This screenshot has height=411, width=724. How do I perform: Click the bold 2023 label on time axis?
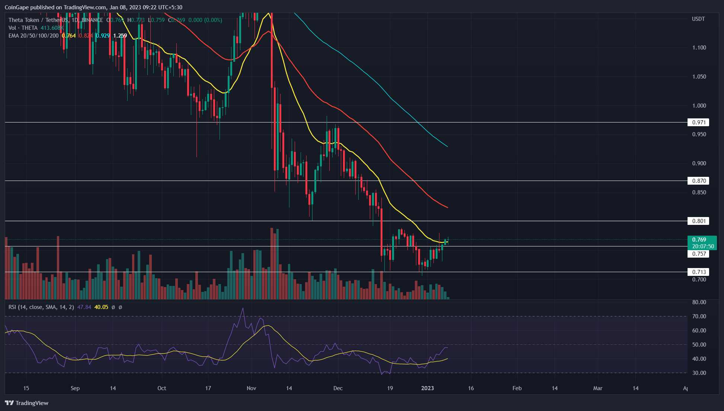[427, 388]
